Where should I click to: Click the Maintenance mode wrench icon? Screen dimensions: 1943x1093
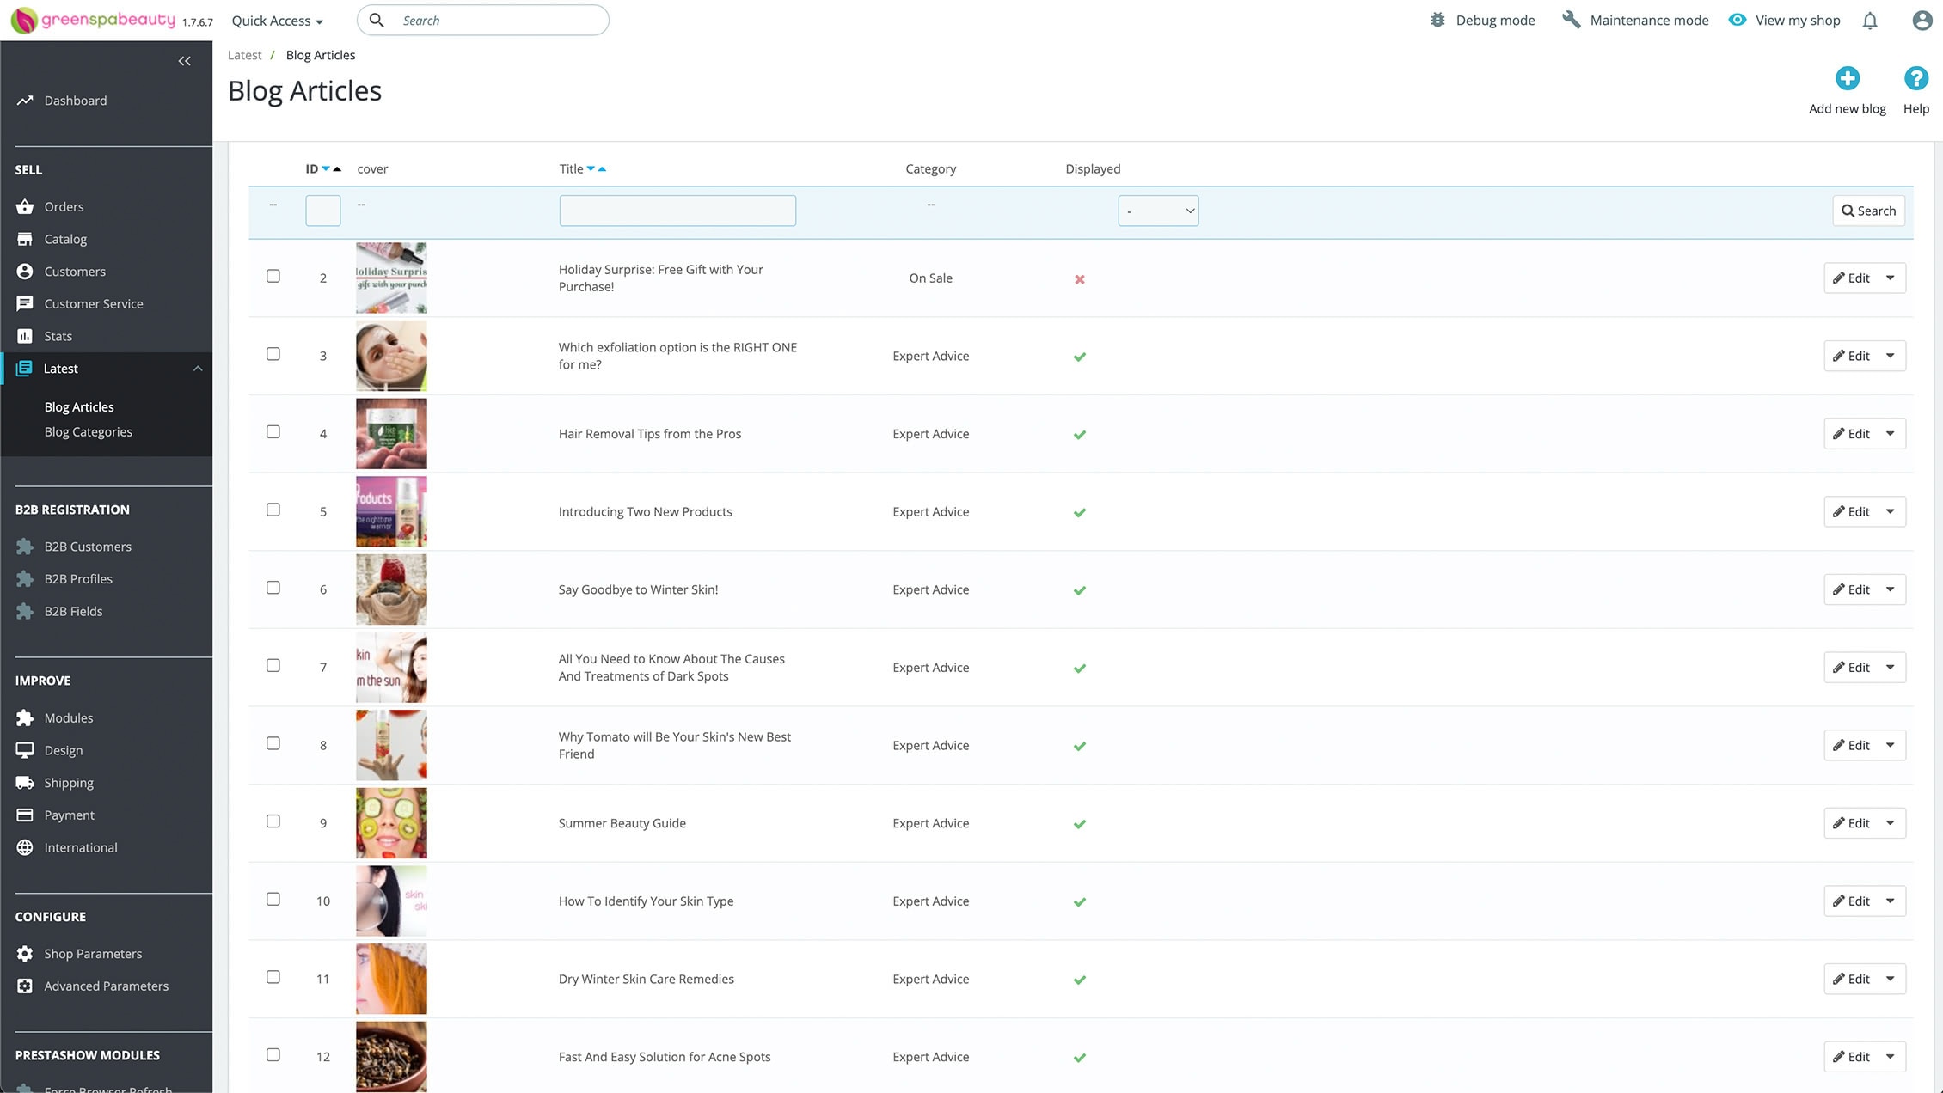coord(1572,20)
